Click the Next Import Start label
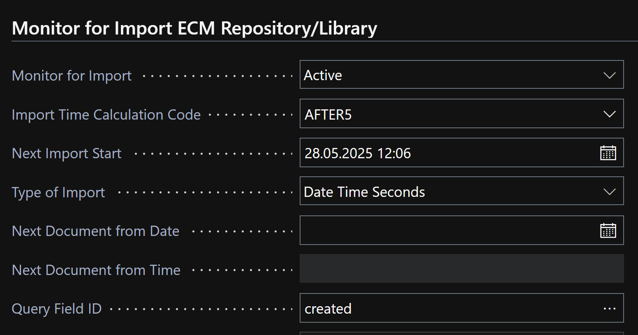 tap(67, 153)
